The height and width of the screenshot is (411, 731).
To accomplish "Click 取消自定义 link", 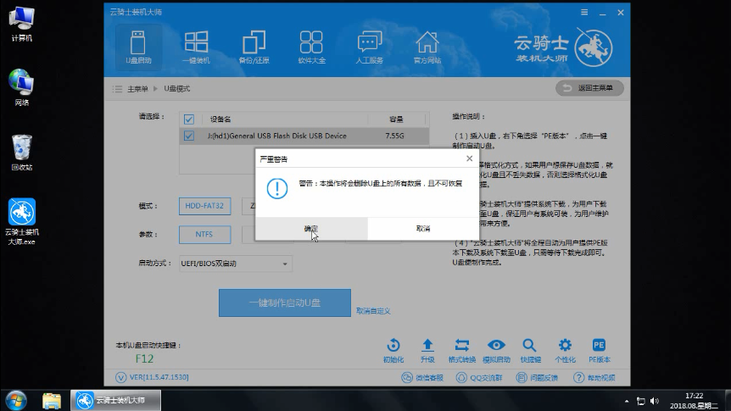I will pos(373,311).
